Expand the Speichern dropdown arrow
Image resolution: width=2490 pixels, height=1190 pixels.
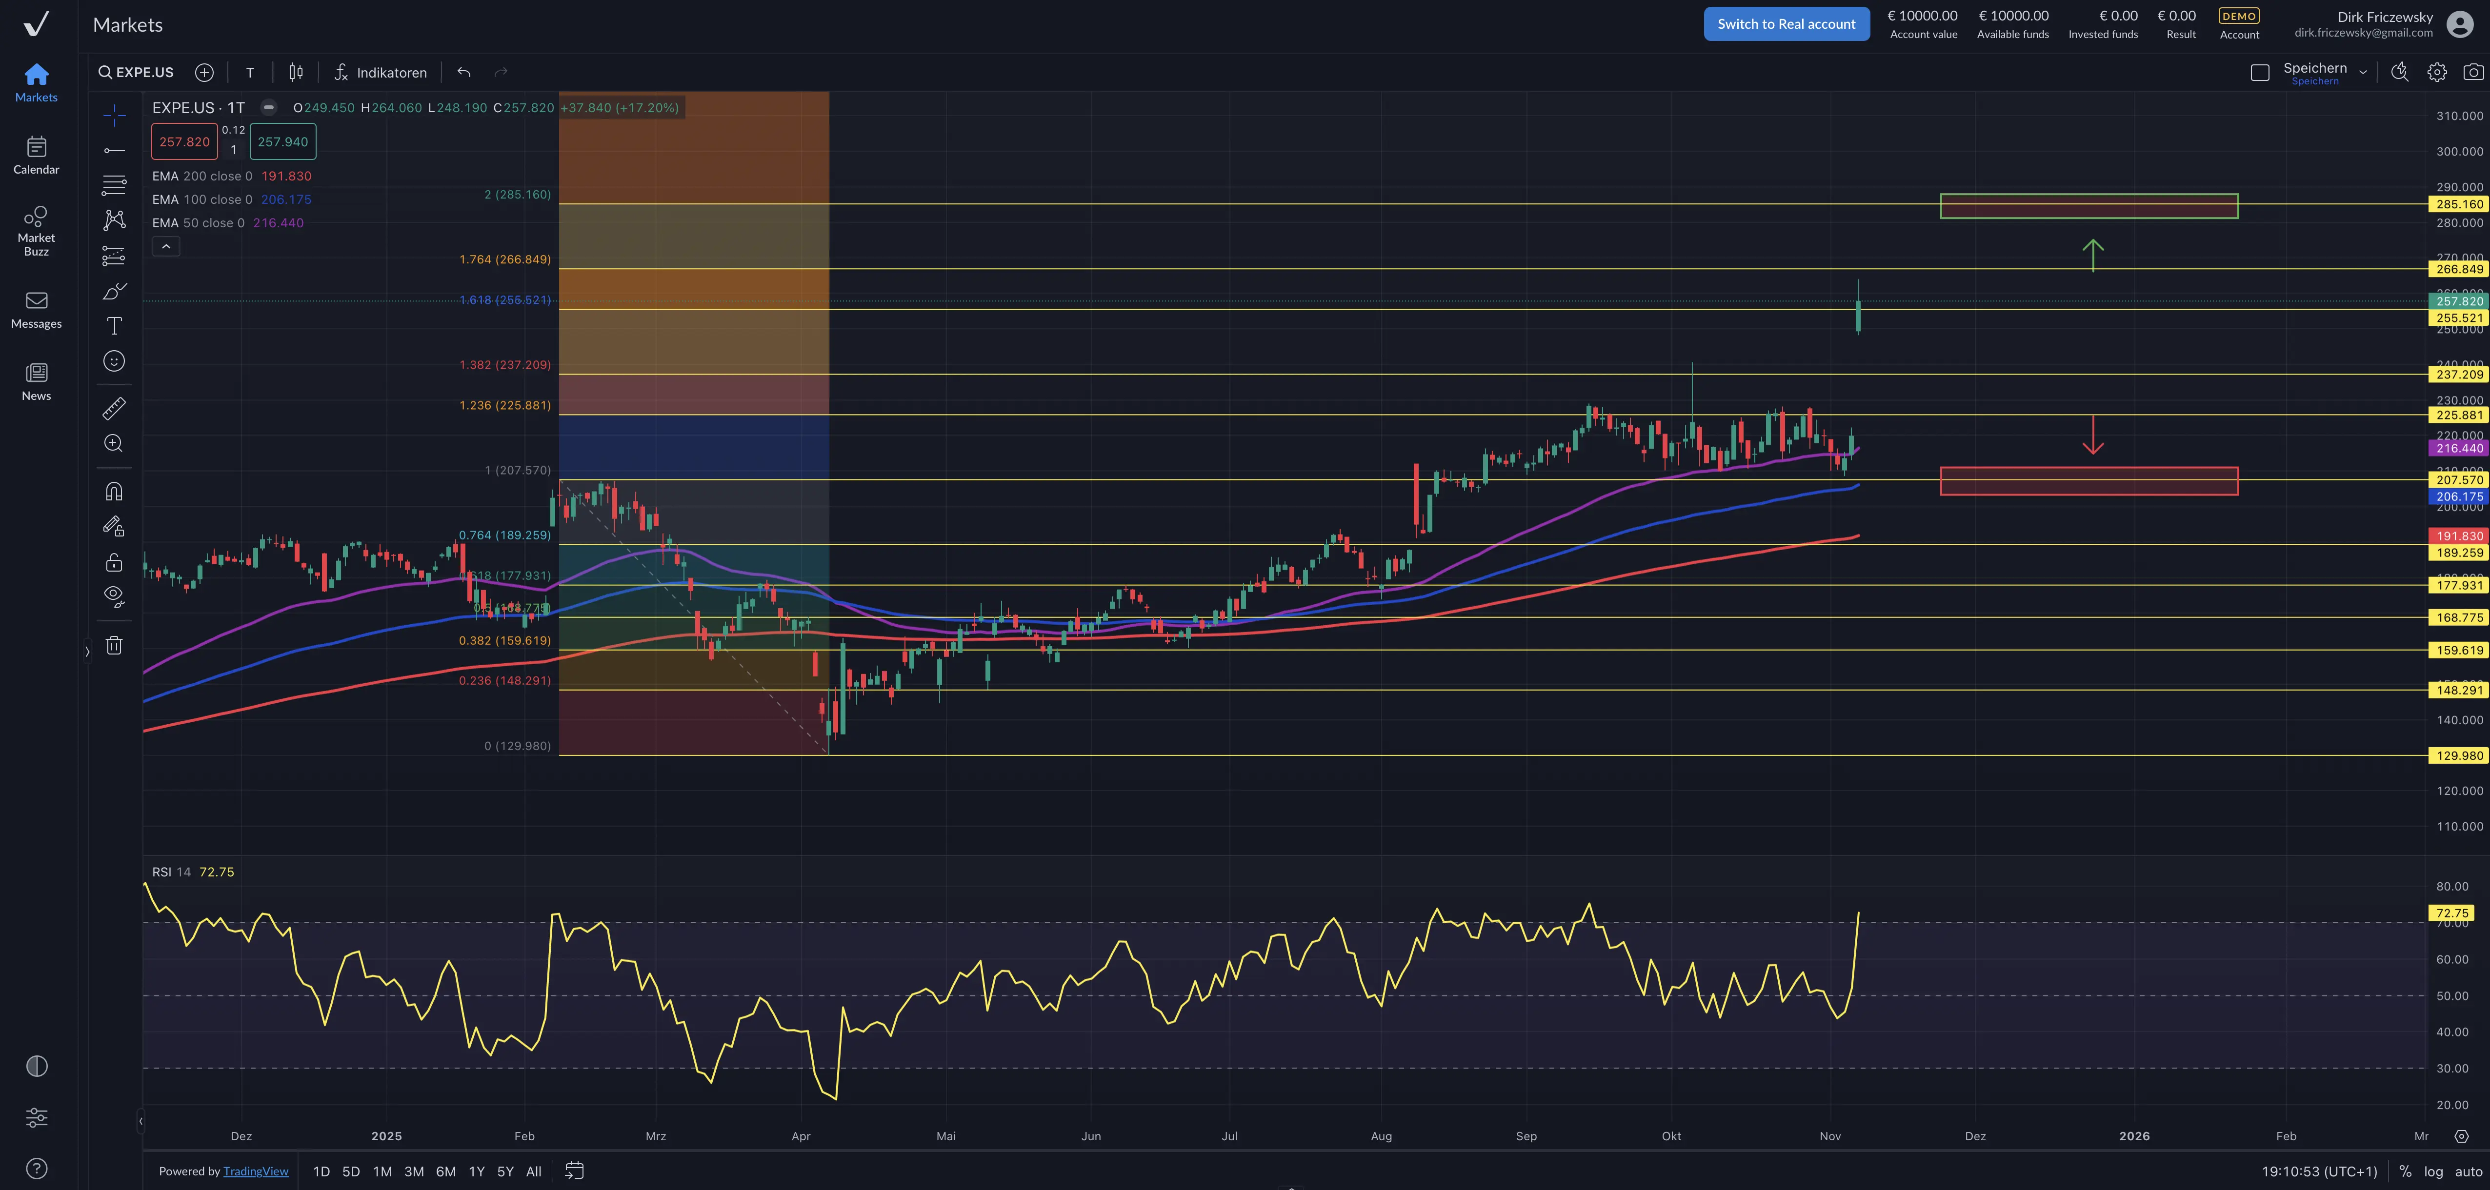[x=2362, y=73]
